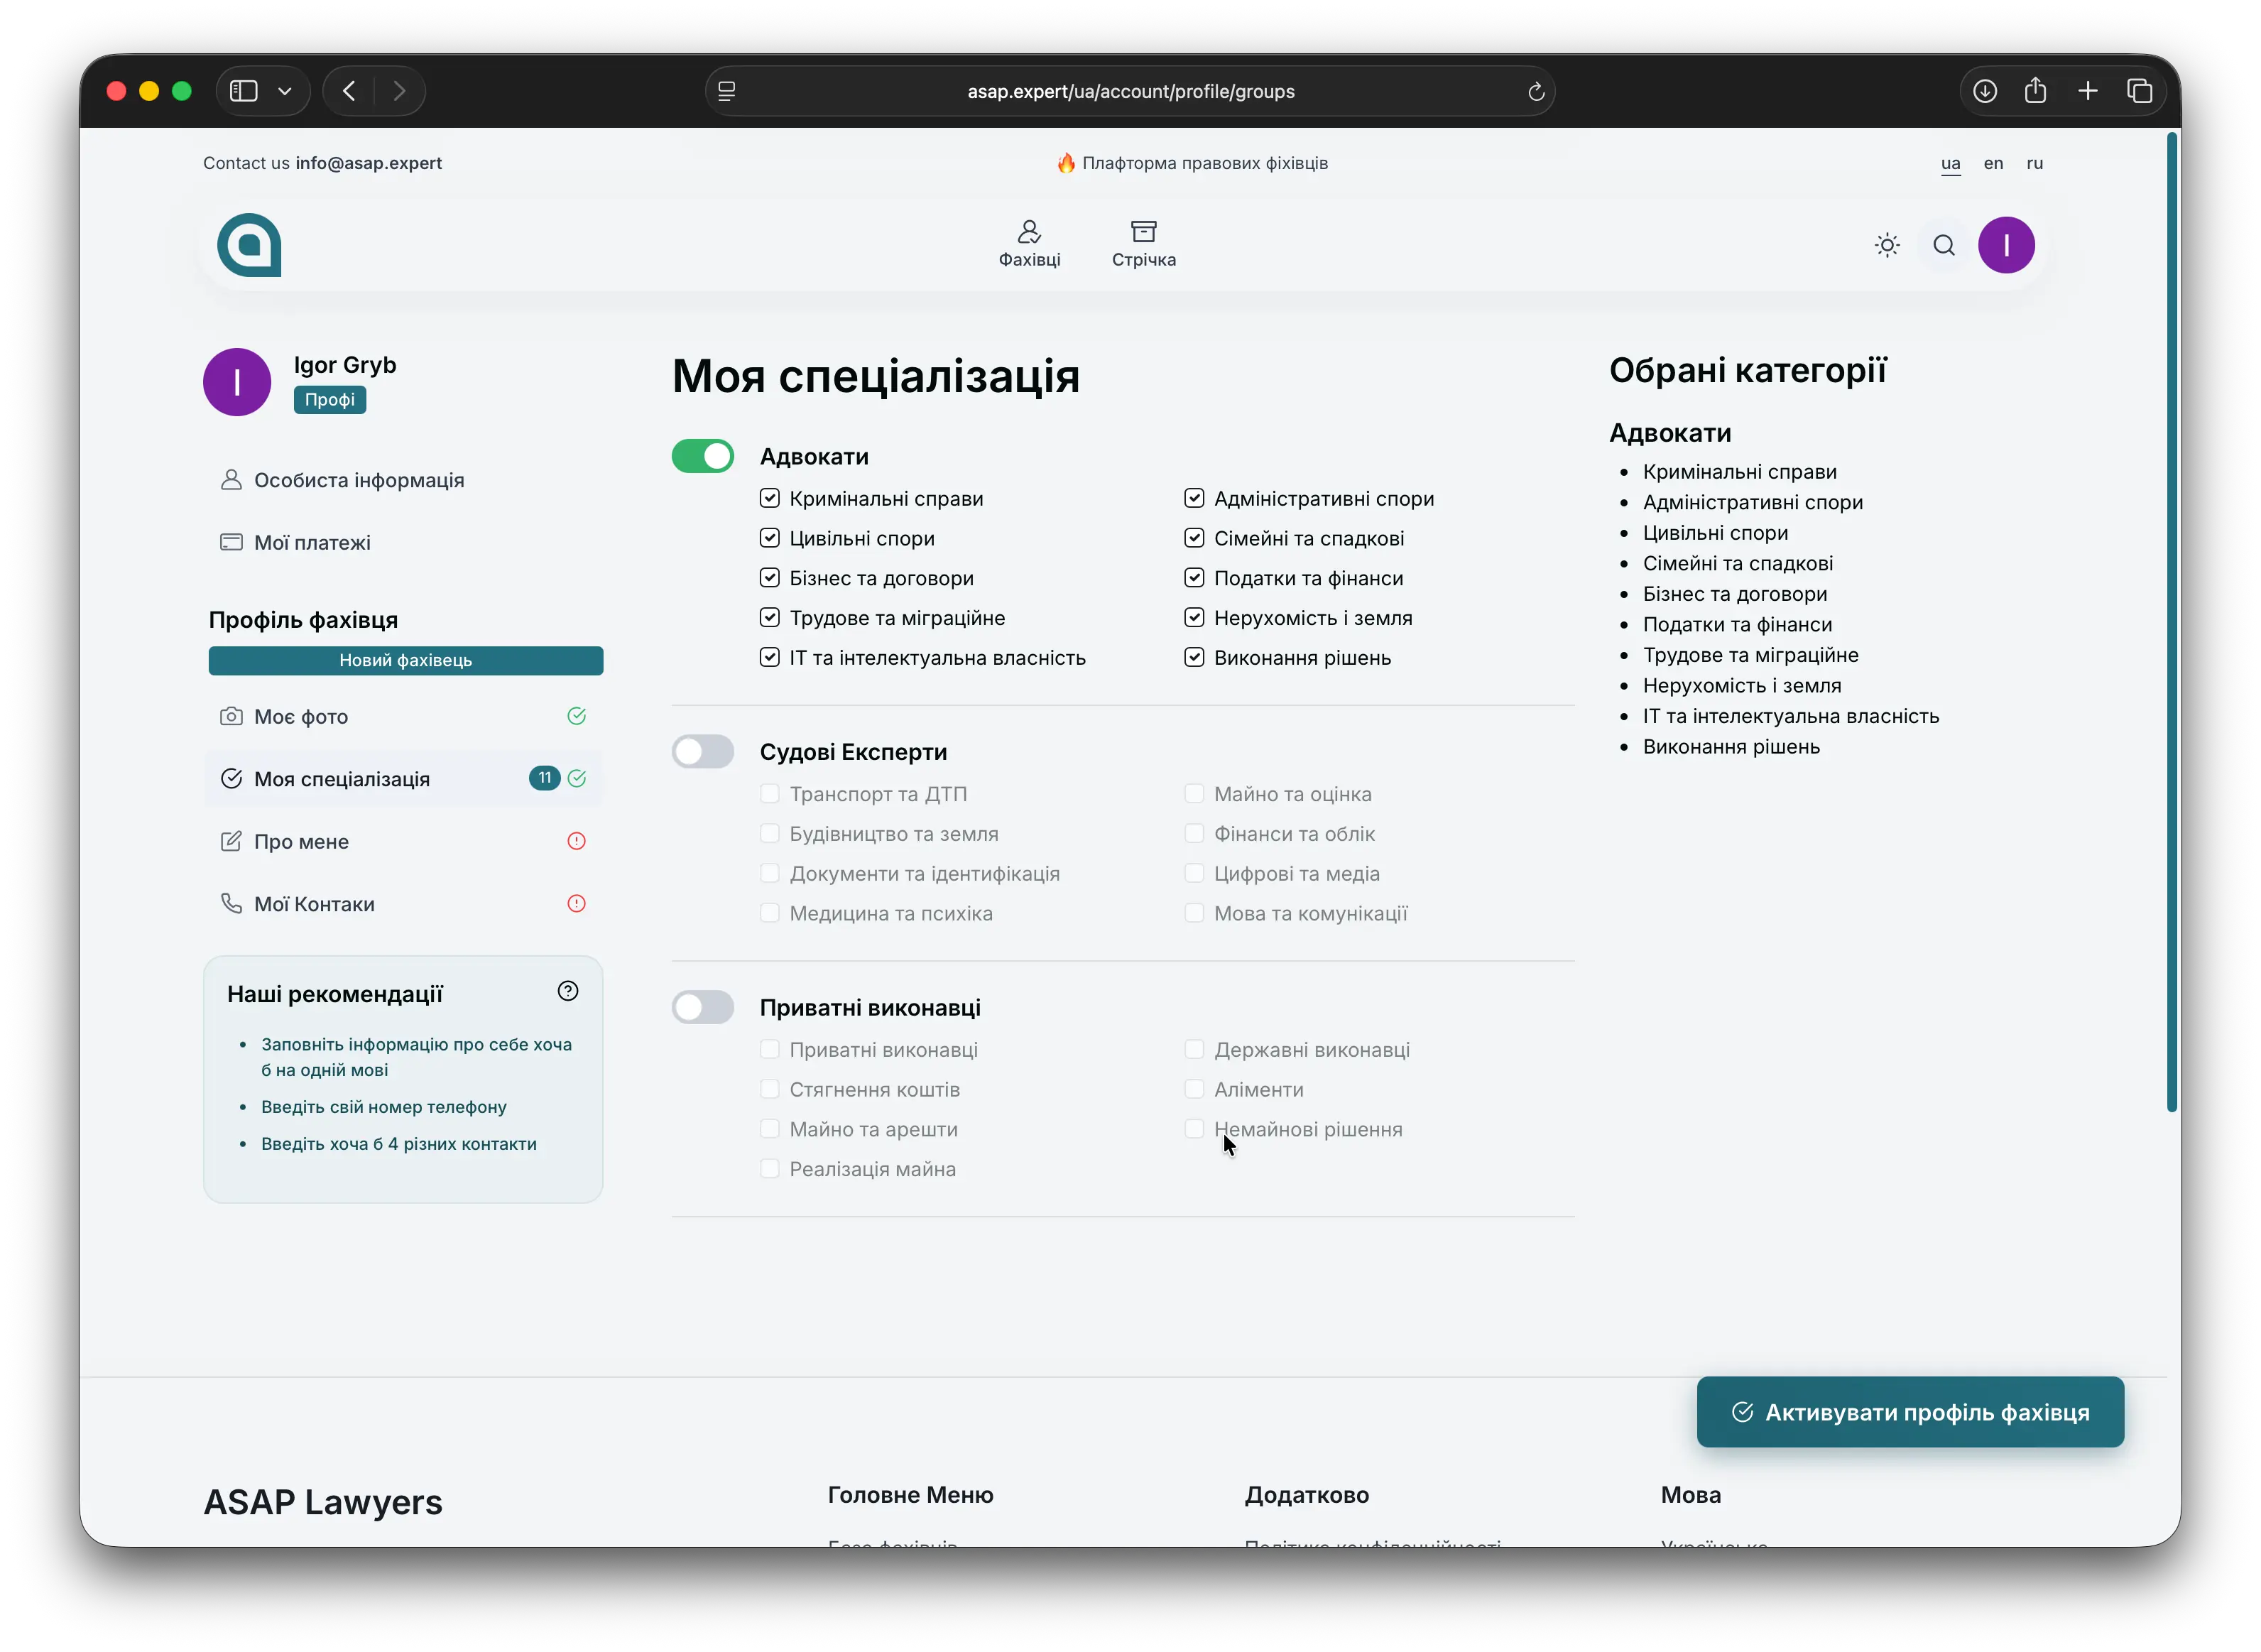Disable the Адвокати toggle
The height and width of the screenshot is (1652, 2261).
[x=703, y=456]
